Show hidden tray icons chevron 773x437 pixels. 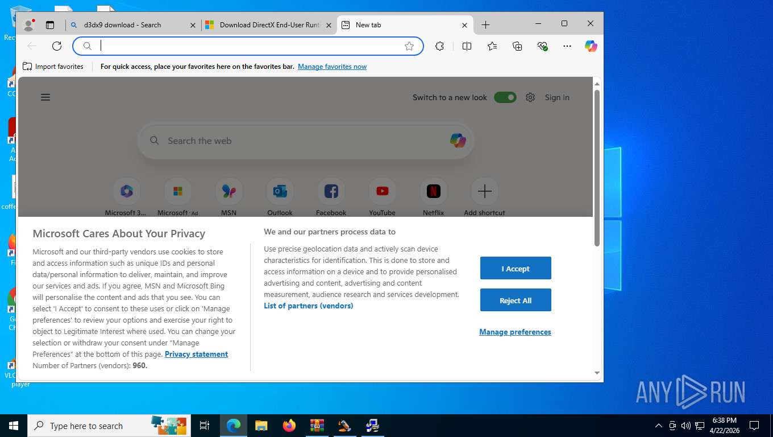(659, 426)
